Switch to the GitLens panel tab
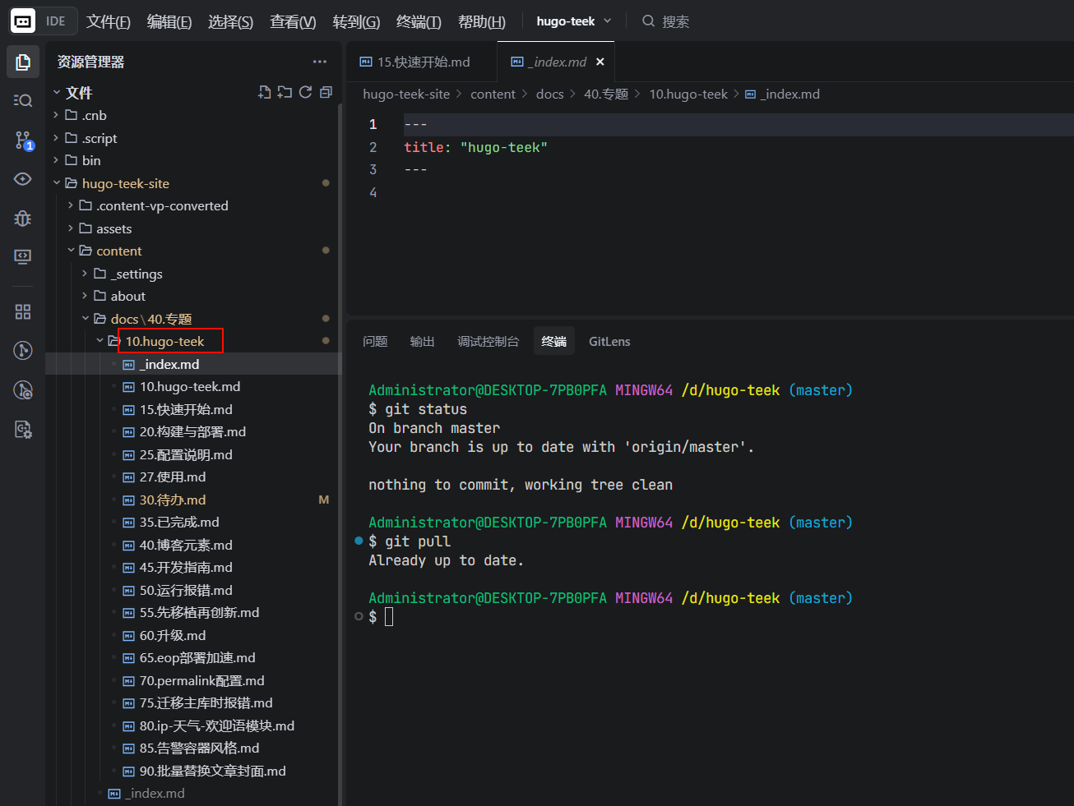Viewport: 1074px width, 806px height. (609, 342)
